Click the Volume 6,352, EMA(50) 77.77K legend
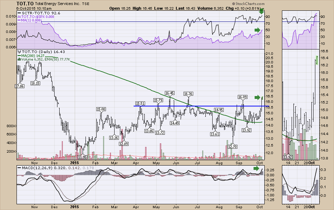334x210 pixels. point(46,59)
